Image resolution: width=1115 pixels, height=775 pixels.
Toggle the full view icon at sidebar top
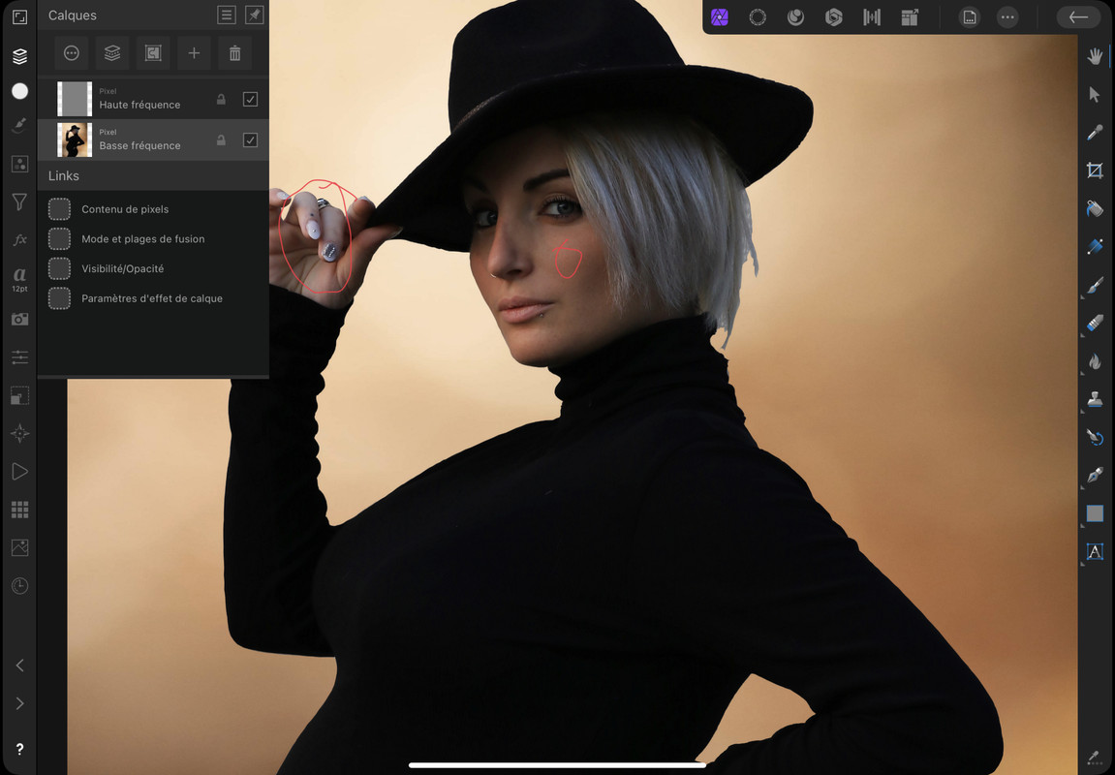coord(20,17)
